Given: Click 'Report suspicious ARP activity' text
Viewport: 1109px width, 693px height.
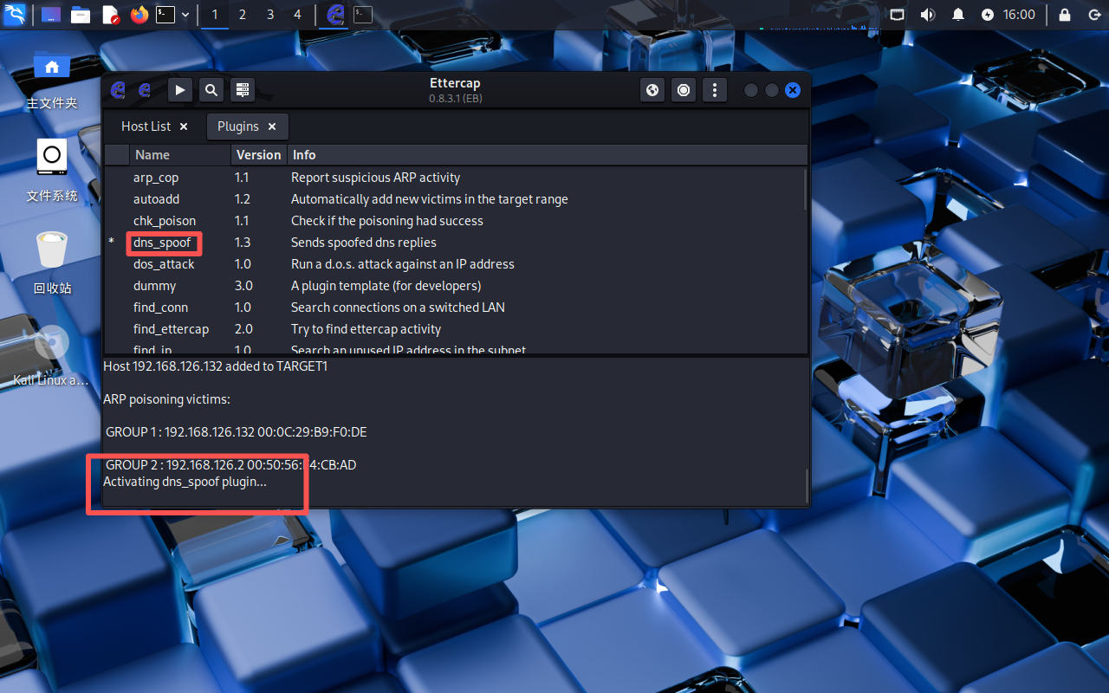Looking at the screenshot, I should click(375, 178).
